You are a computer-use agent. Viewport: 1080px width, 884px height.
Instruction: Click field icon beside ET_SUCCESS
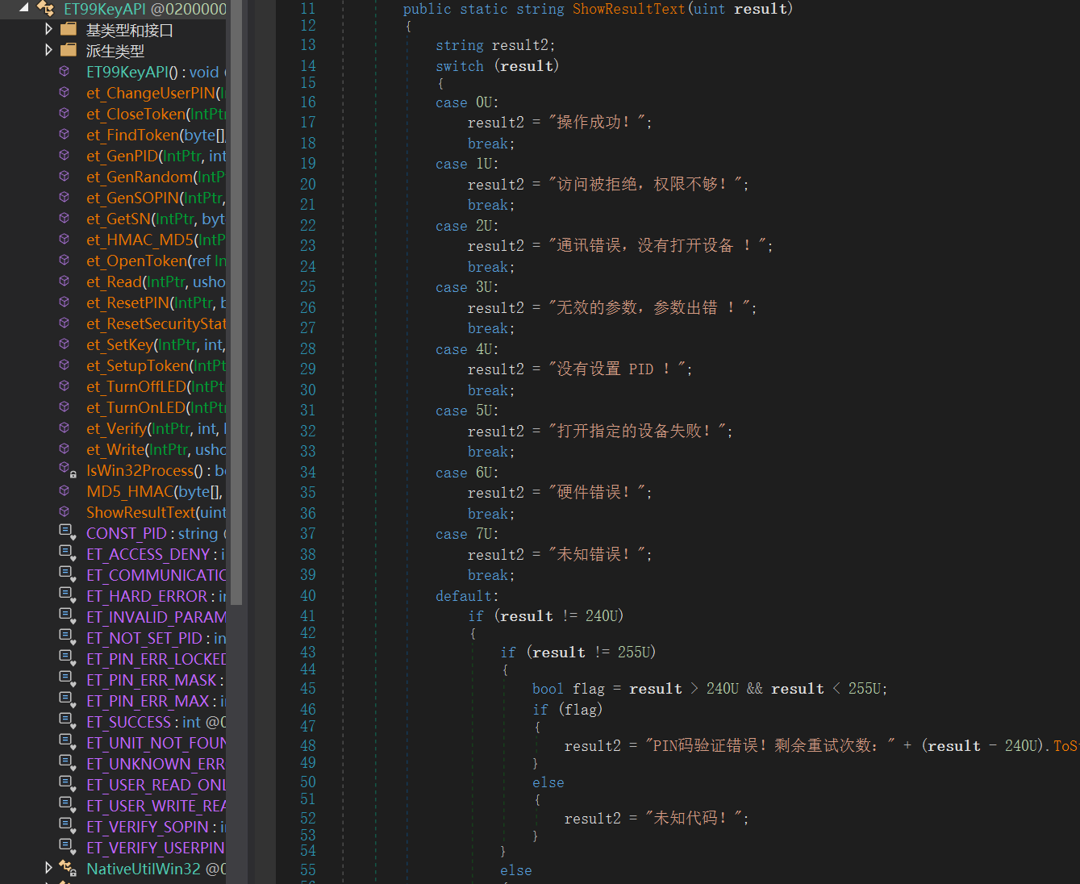[67, 721]
